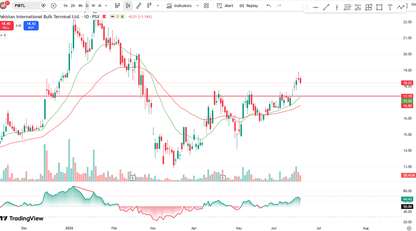
Task: Click the D delayed data badge
Action: click(117, 16)
